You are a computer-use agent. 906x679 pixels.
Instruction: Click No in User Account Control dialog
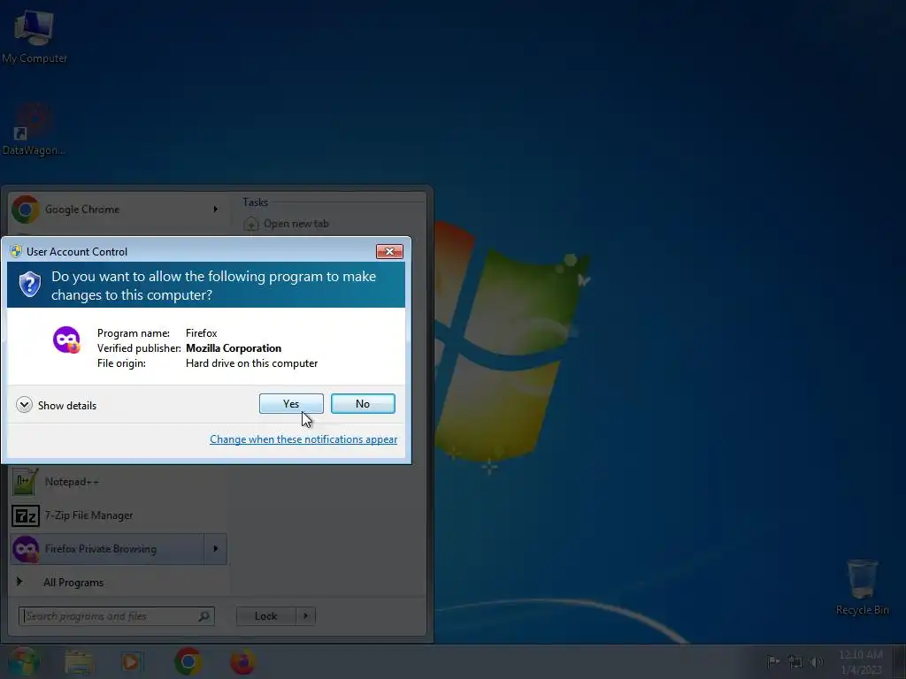point(363,403)
